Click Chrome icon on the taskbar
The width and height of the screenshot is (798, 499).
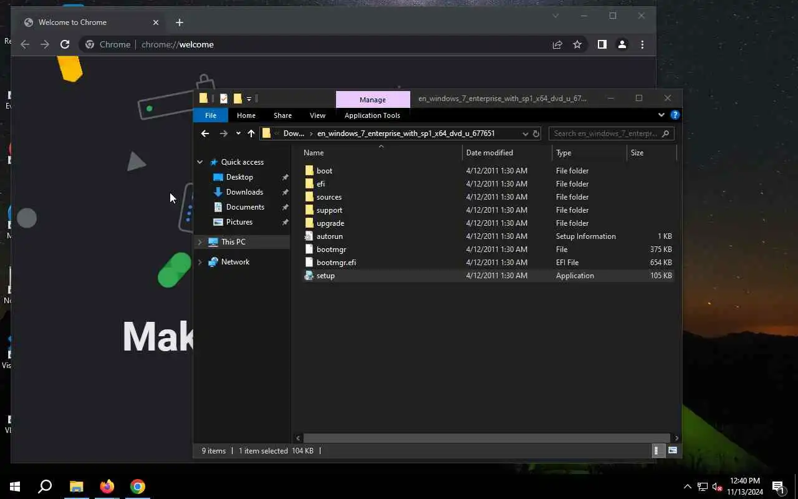coord(138,487)
